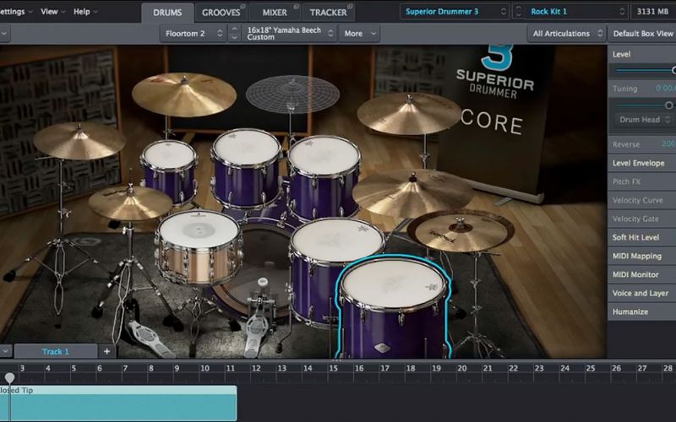Viewport: 676px width, 422px height.
Task: Add a new track with plus button
Action: [107, 351]
